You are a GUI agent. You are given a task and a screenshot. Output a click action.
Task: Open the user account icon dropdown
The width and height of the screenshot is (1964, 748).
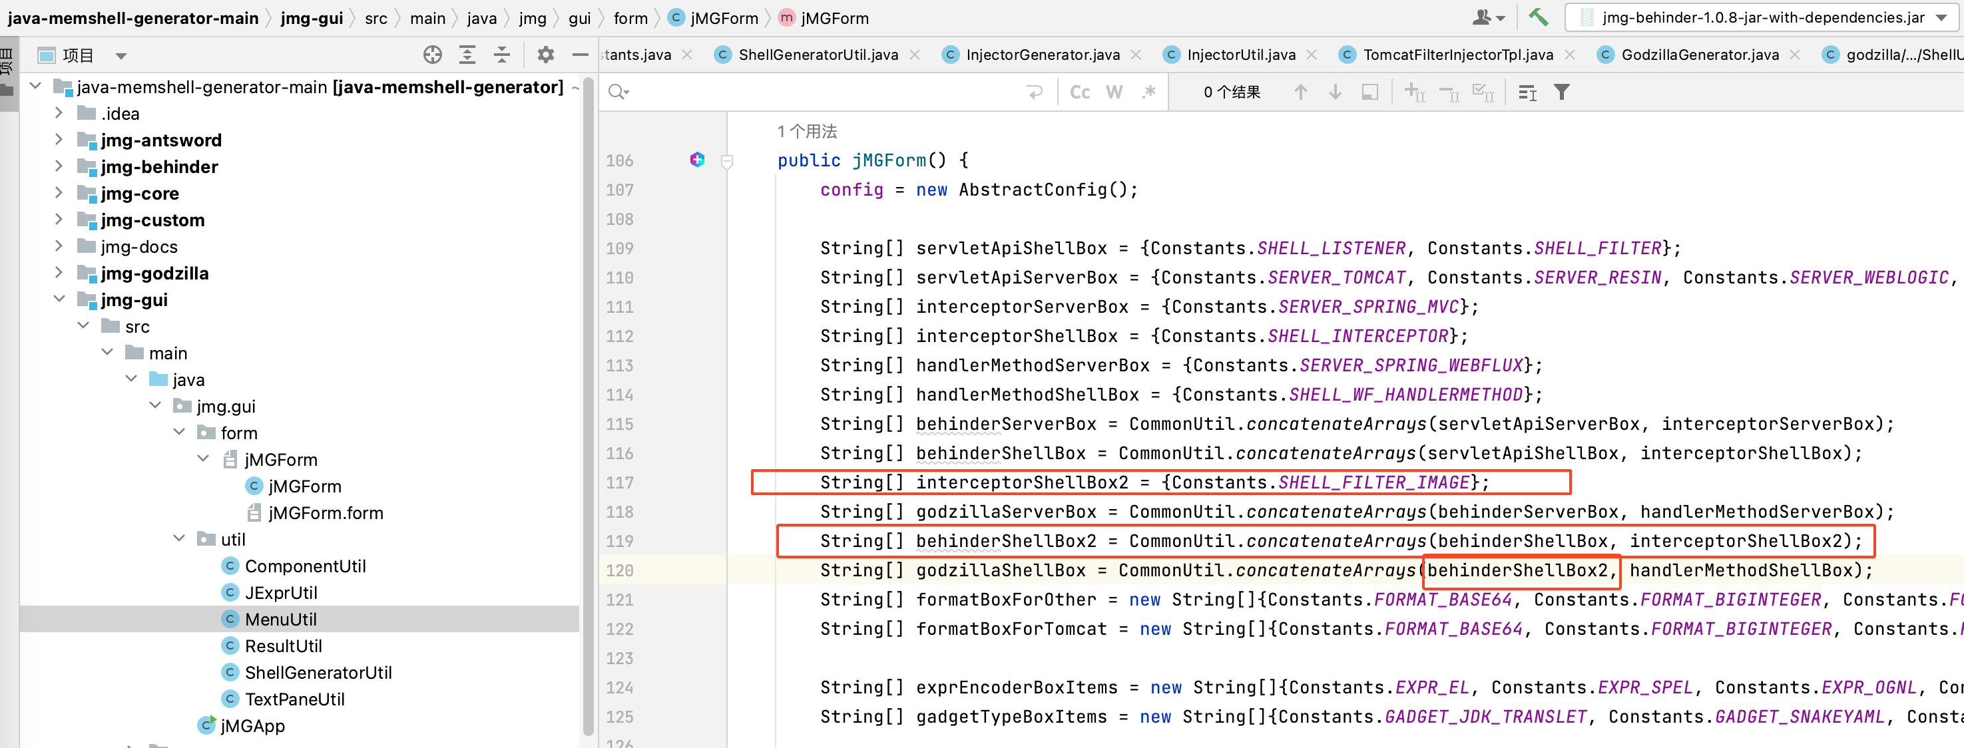pyautogui.click(x=1488, y=17)
